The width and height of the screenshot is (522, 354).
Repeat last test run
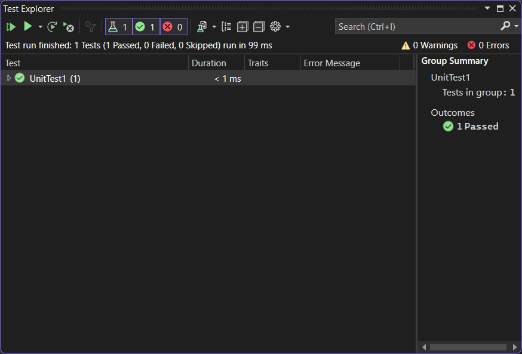pos(53,27)
